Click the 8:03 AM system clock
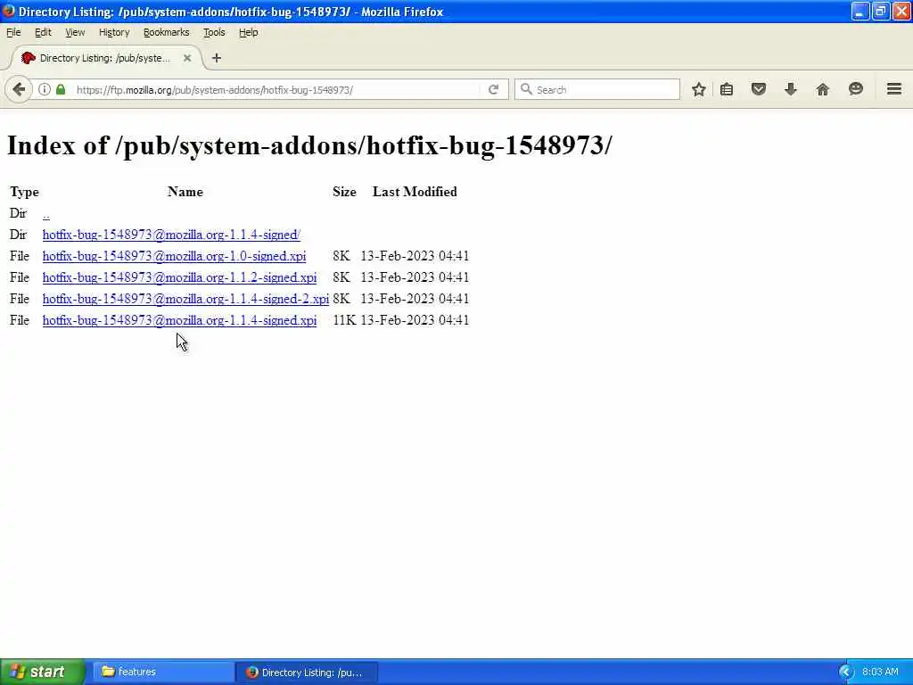 pos(880,673)
